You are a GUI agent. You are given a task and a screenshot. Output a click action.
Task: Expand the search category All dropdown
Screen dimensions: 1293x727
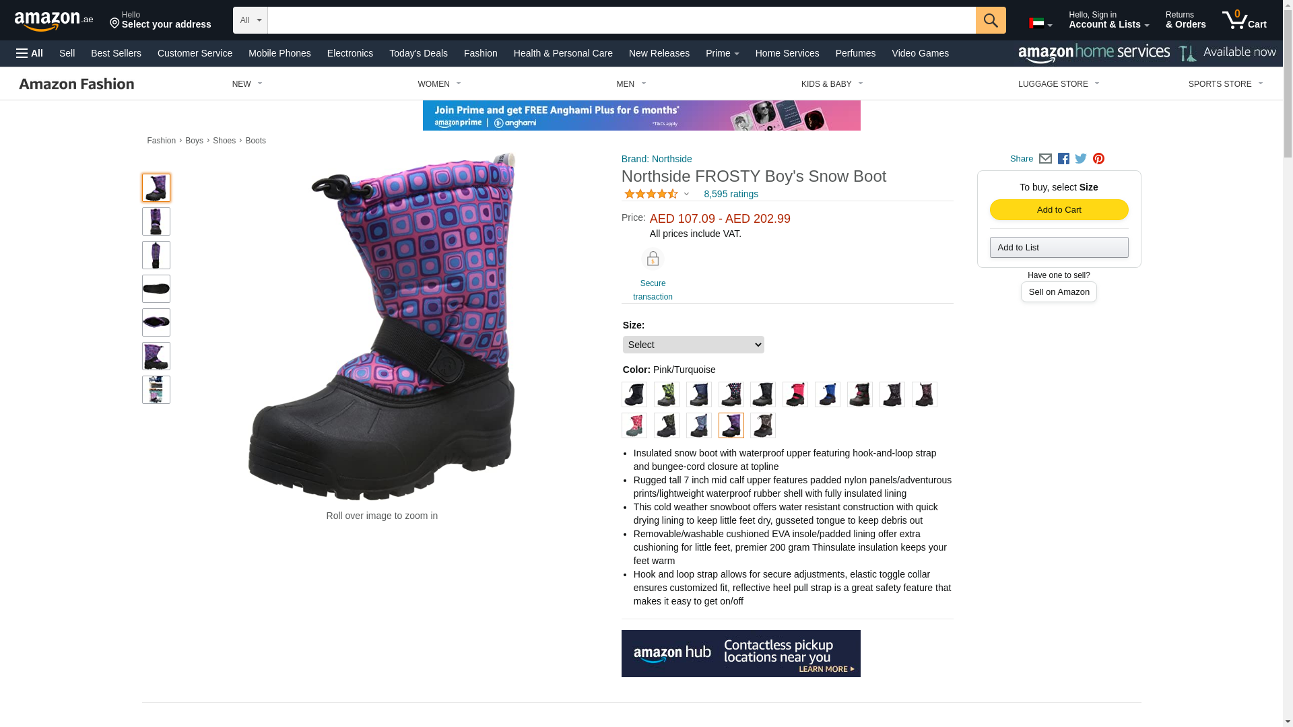tap(250, 20)
